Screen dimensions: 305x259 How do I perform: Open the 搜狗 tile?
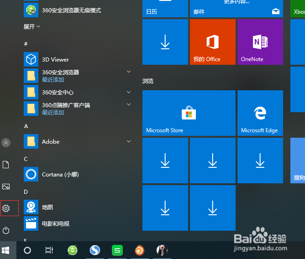tap(298, 161)
